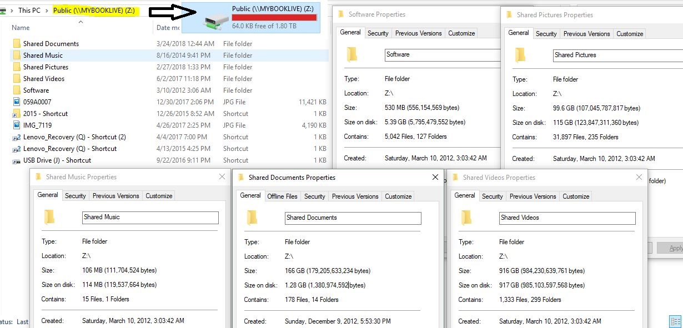The width and height of the screenshot is (683, 328).
Task: Click the details view icon at bottom right
Action: coord(675,321)
